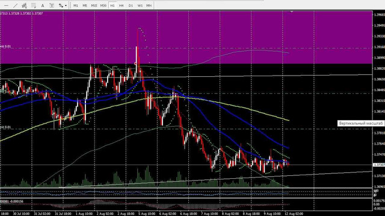Select the trendline drawing tool

pos(15,5)
